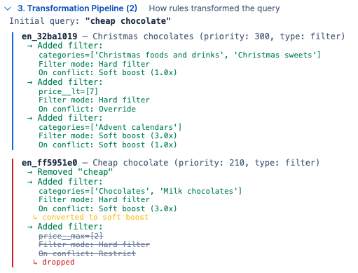Image resolution: width=358 pixels, height=273 pixels.
Task: Click struck-through 'Filter mode: Hard filter' line
Action: click(x=94, y=245)
